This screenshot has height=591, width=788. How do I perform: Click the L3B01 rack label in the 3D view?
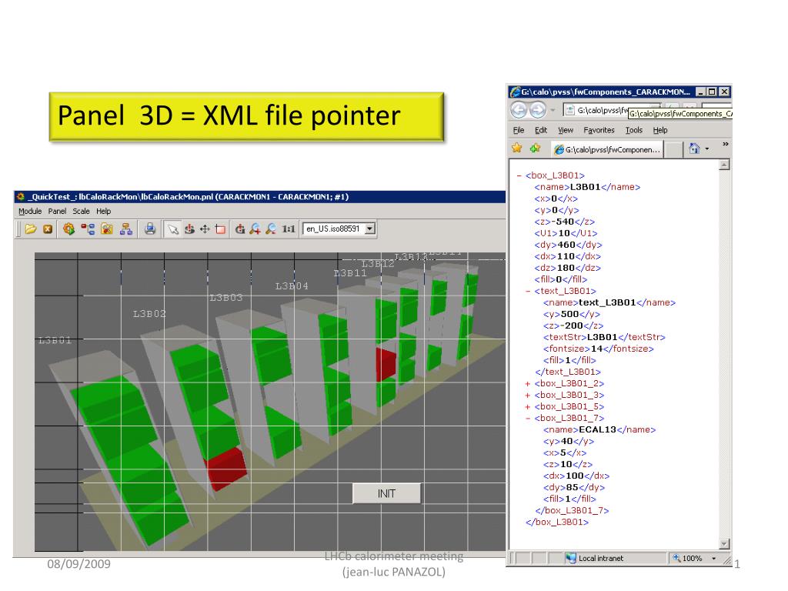coord(55,341)
